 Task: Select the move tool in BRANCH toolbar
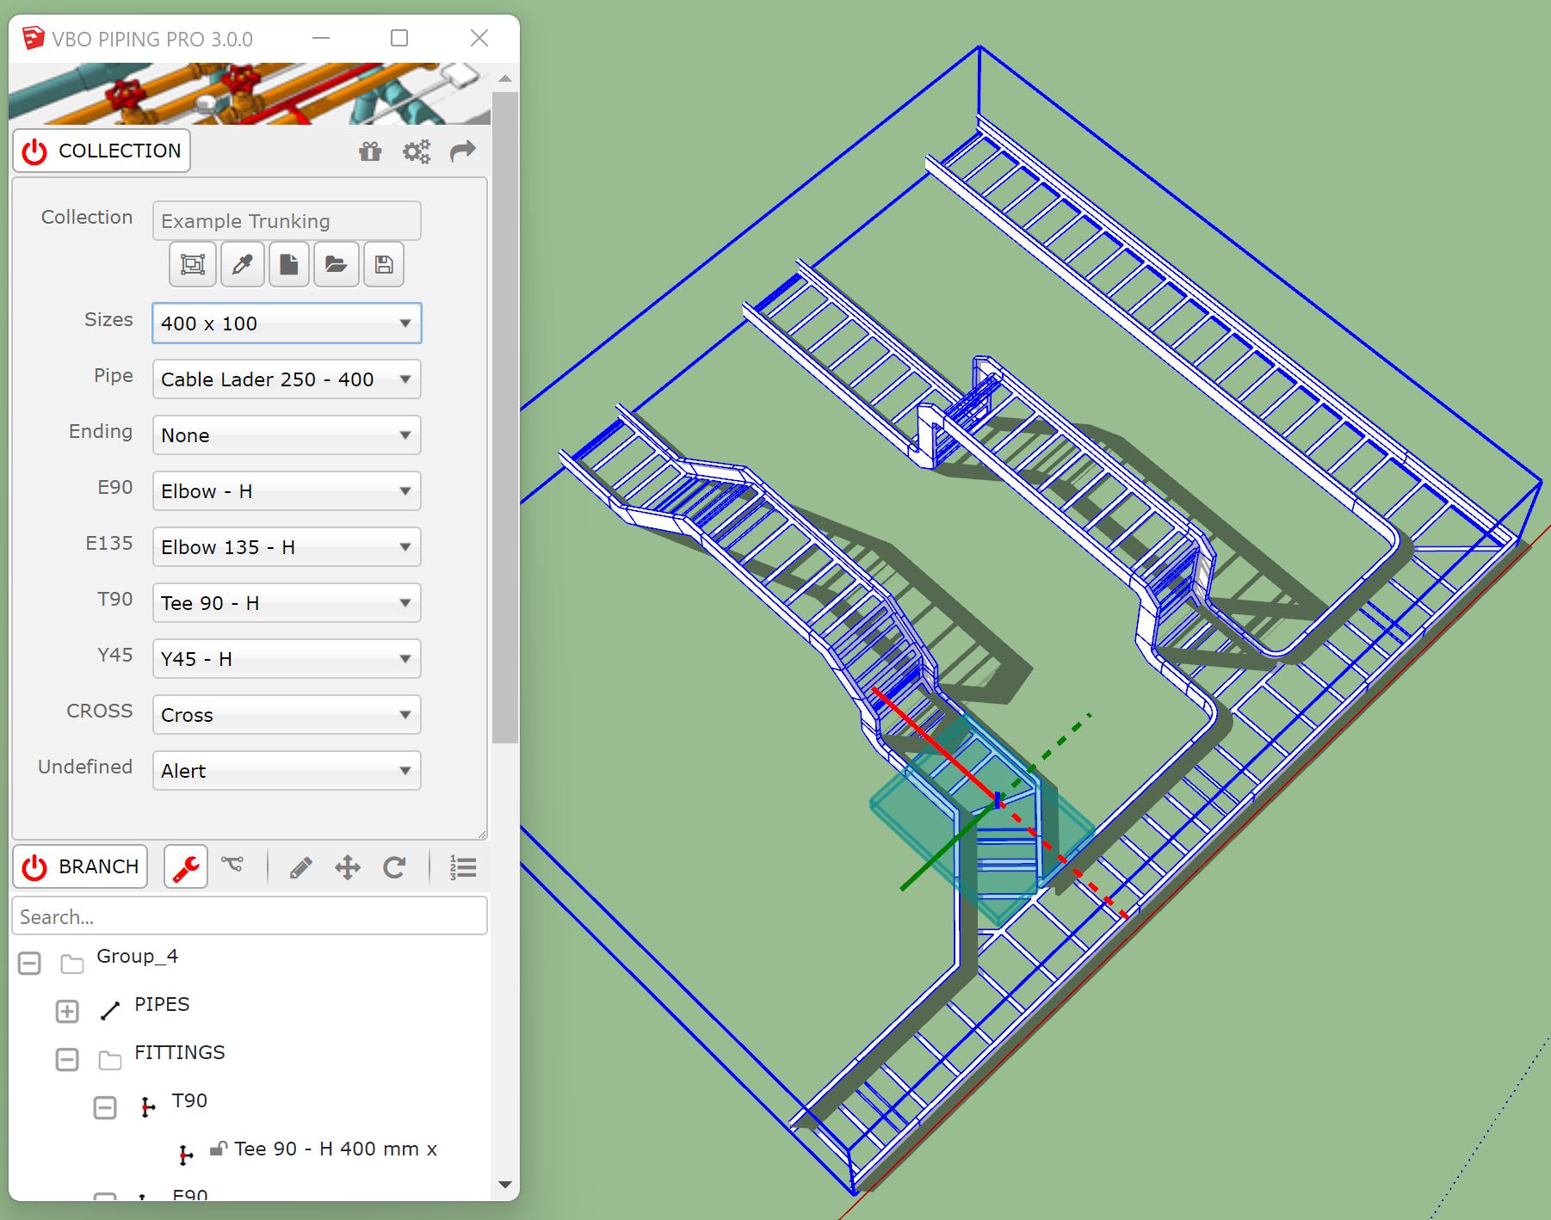pos(346,868)
